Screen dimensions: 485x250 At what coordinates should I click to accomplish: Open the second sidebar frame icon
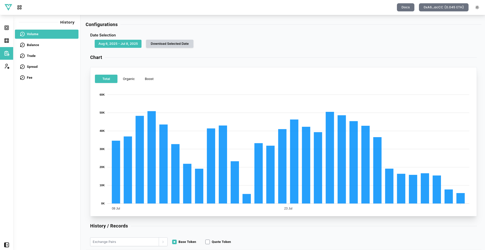7,41
